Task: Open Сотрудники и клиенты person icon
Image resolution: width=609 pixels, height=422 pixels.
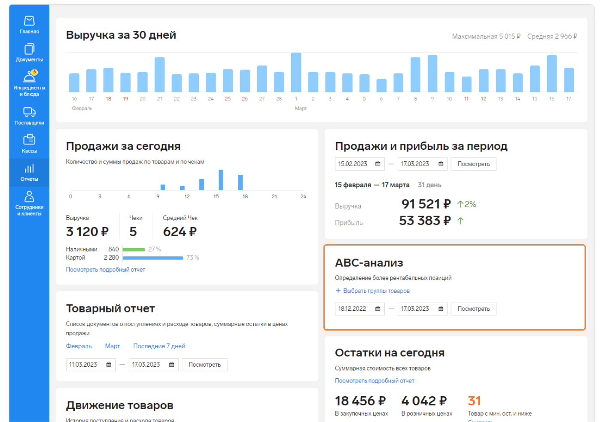Action: (x=29, y=196)
